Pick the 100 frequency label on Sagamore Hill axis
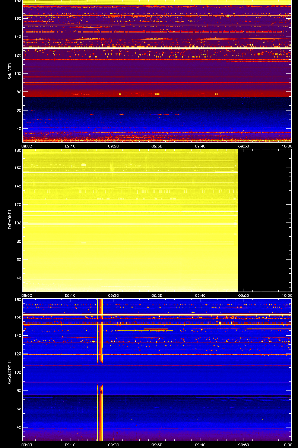 (17, 372)
